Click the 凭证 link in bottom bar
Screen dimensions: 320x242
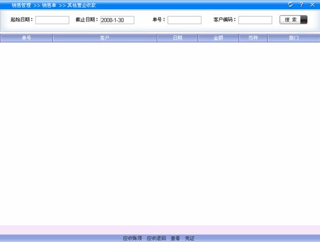(190, 238)
